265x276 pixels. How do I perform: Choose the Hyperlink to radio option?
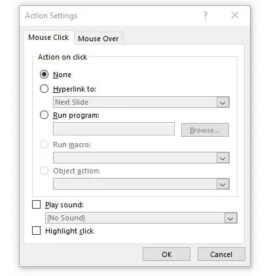coord(44,89)
